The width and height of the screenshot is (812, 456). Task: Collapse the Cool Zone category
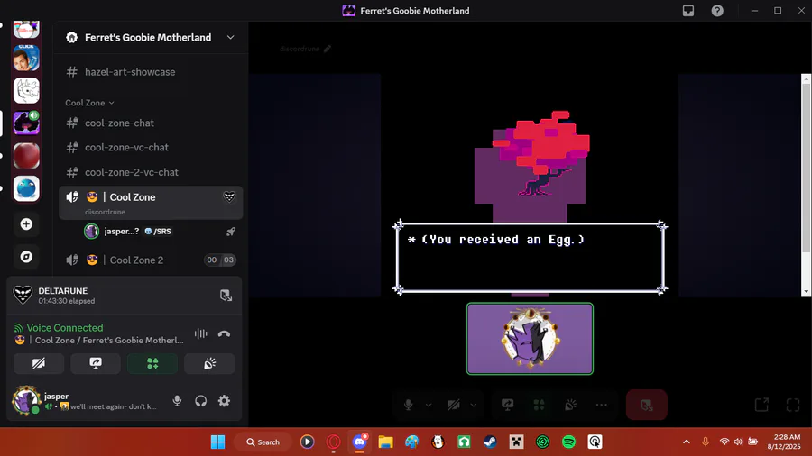tap(89, 103)
